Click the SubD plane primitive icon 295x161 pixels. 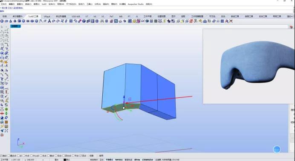click(6, 21)
